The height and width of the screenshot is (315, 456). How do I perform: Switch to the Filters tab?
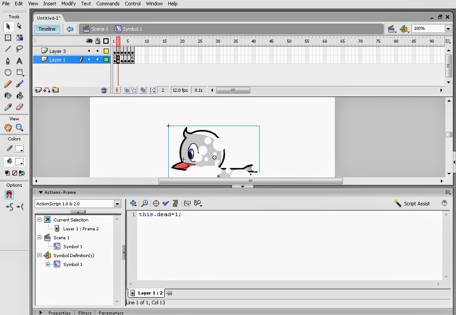point(85,313)
